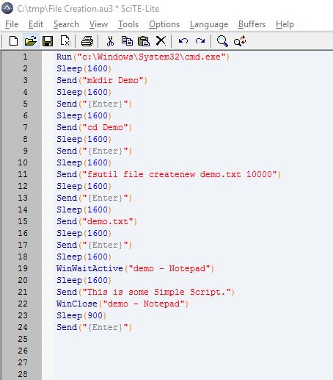Click the {Enter} string on line 24

[x=105, y=327]
